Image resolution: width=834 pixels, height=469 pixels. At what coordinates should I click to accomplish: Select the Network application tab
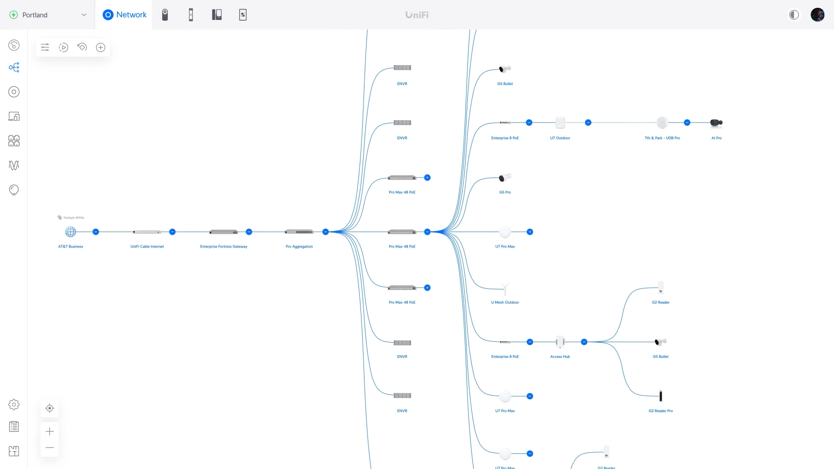coord(124,15)
